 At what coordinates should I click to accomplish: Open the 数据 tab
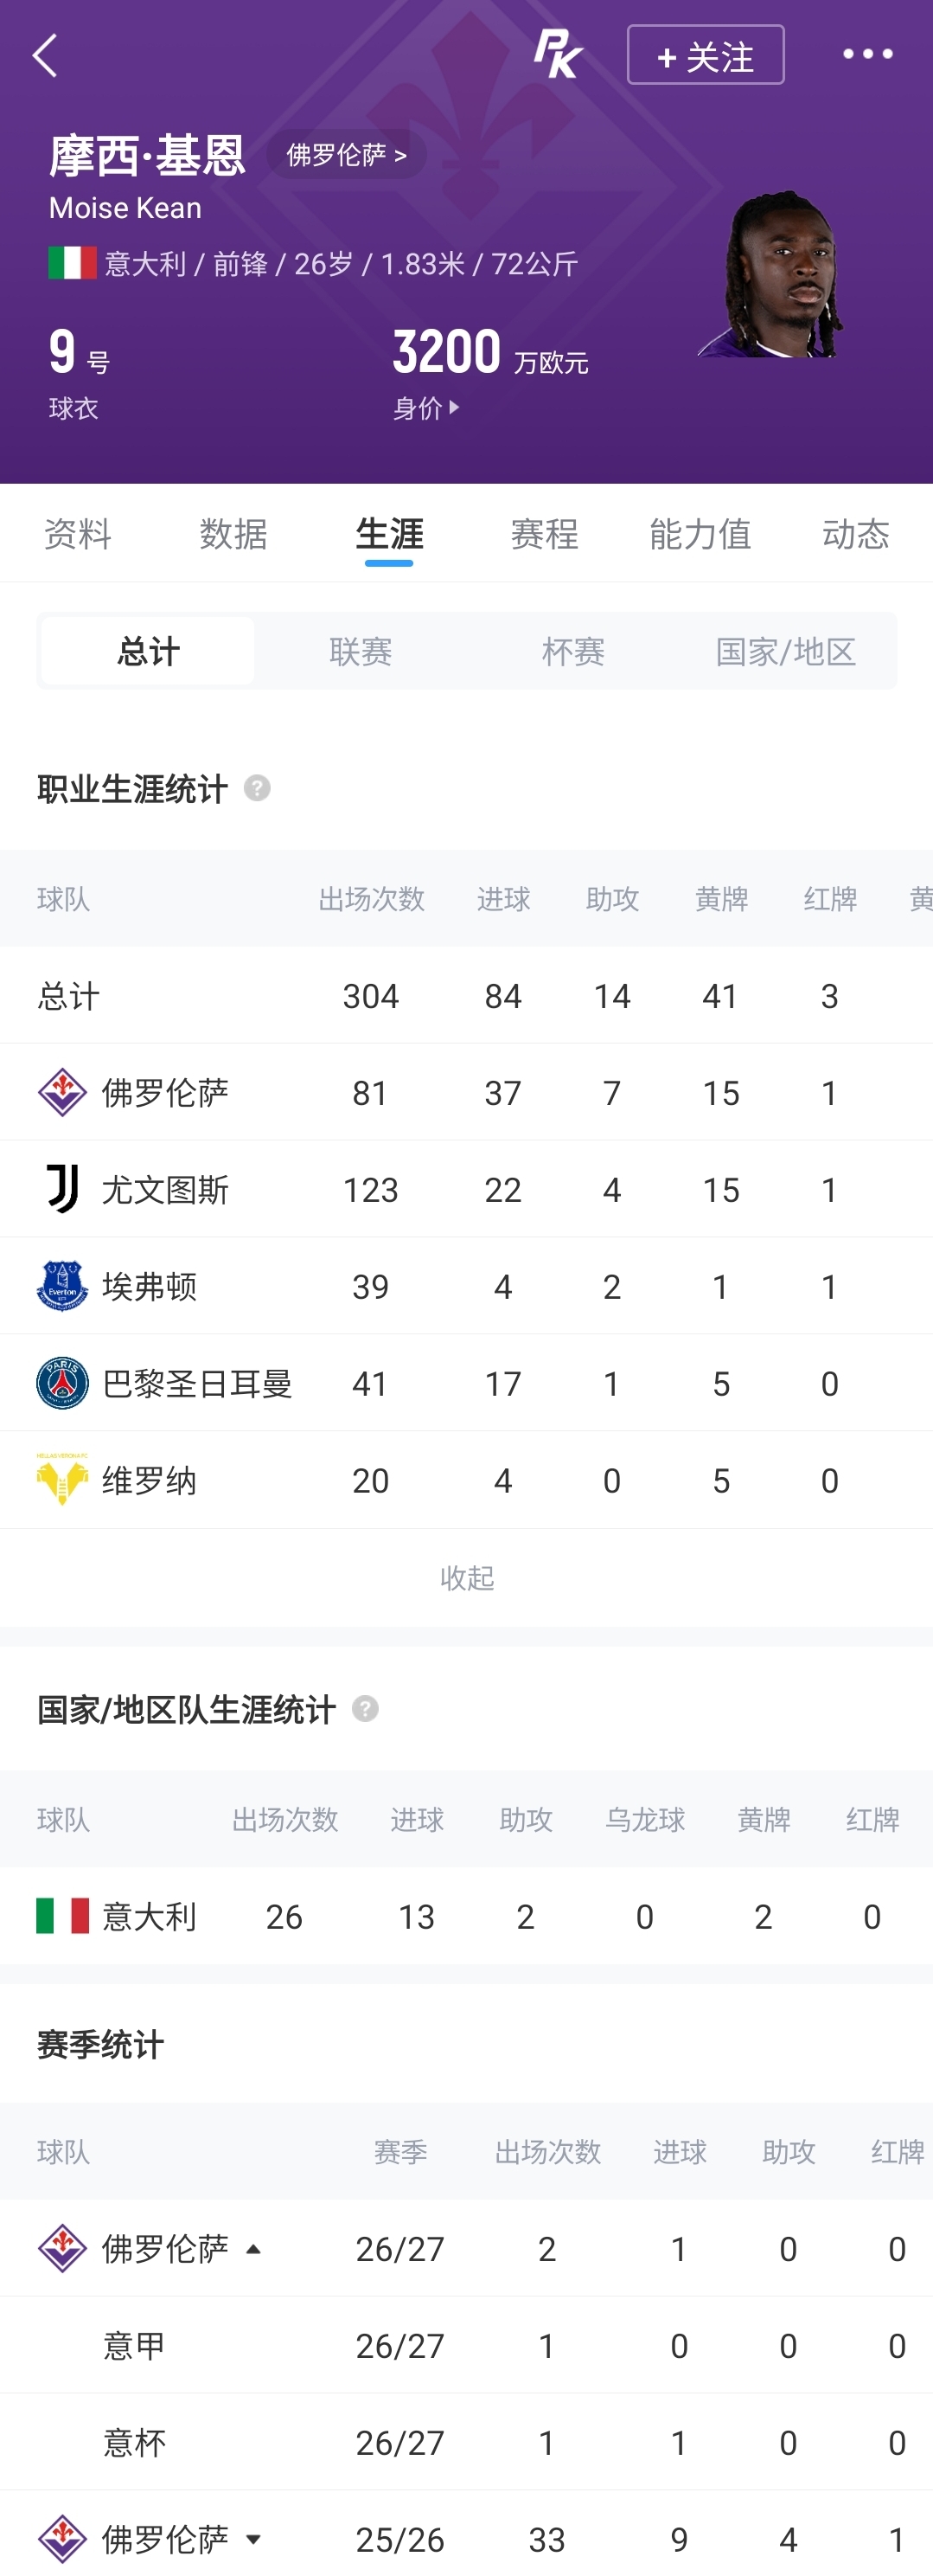coord(233,534)
